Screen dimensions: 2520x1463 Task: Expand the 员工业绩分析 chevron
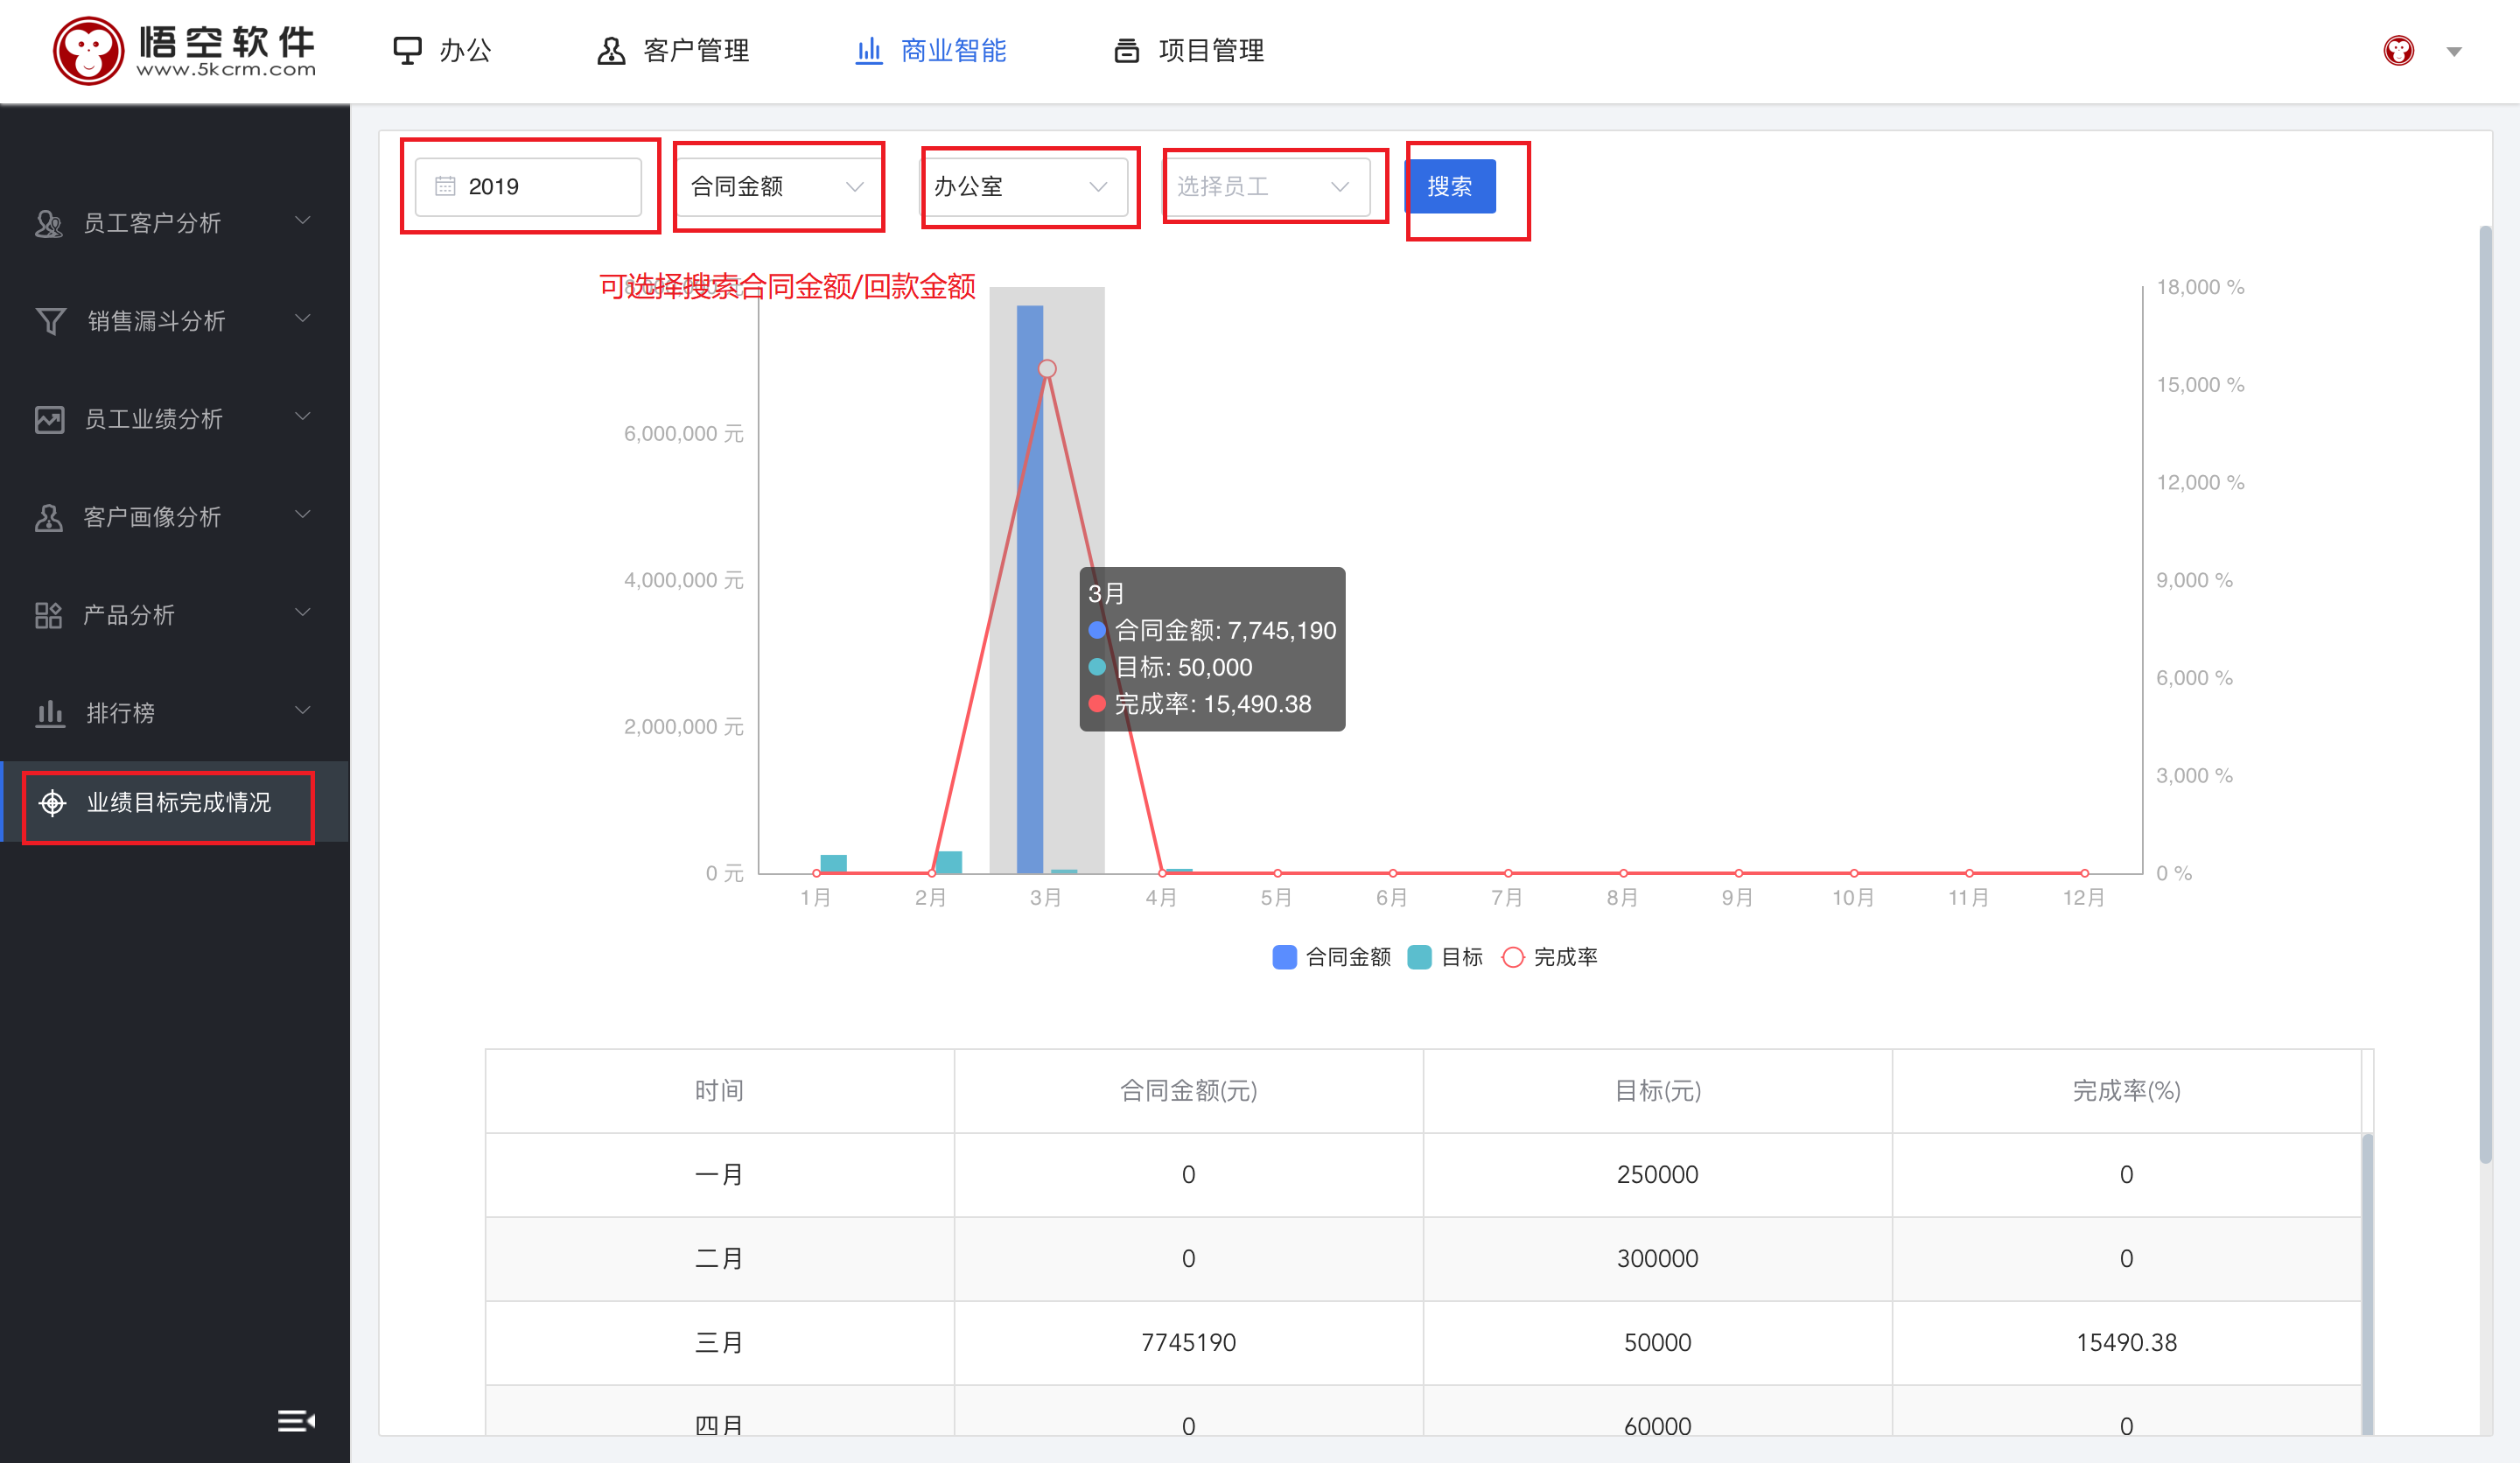pos(303,416)
